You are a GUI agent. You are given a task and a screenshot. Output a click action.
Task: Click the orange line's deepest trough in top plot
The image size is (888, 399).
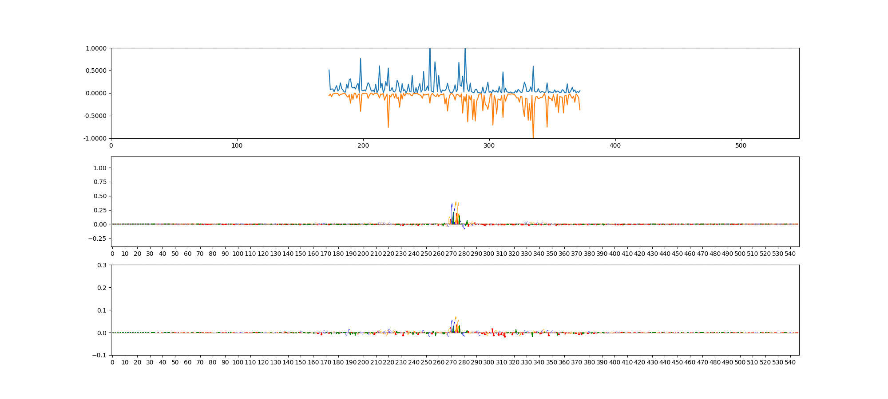pos(533,137)
